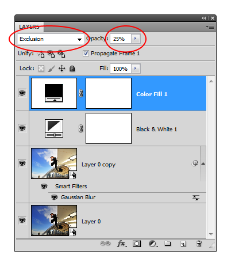
Task: Create new fill or adjustment layer
Action: (x=153, y=244)
